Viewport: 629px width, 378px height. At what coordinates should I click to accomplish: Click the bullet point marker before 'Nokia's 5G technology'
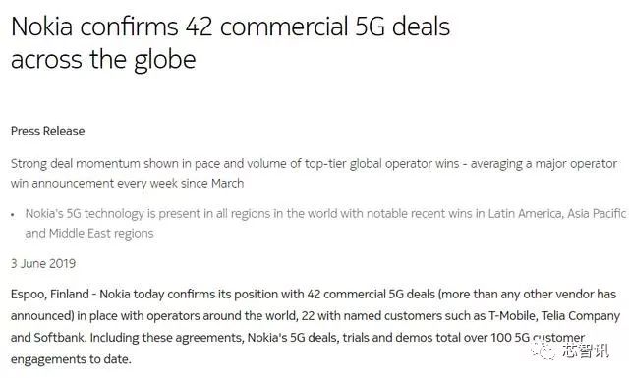click(13, 215)
